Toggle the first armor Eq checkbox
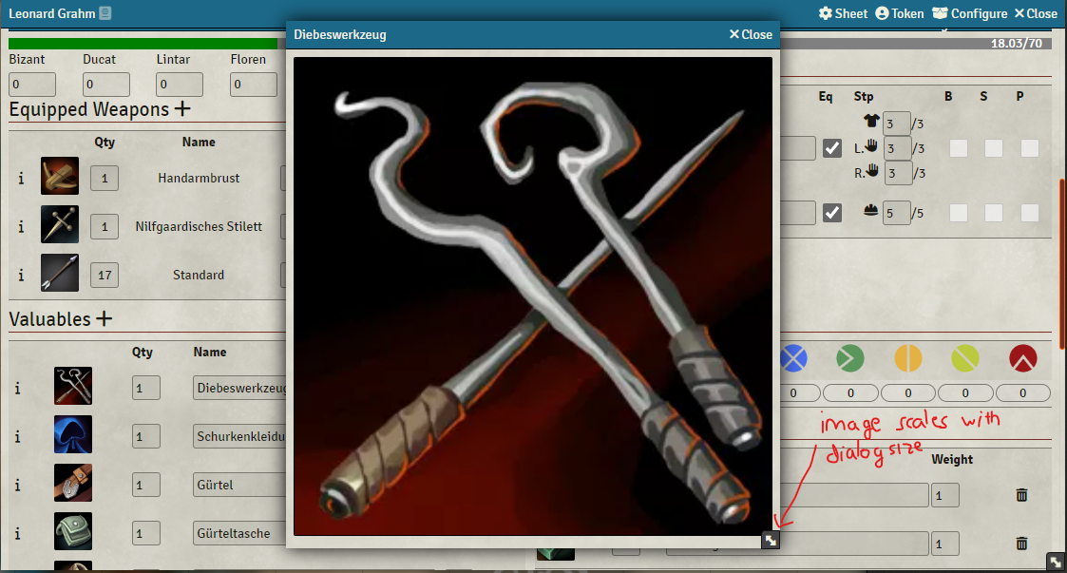Screen dimensions: 1067x573 click(831, 148)
